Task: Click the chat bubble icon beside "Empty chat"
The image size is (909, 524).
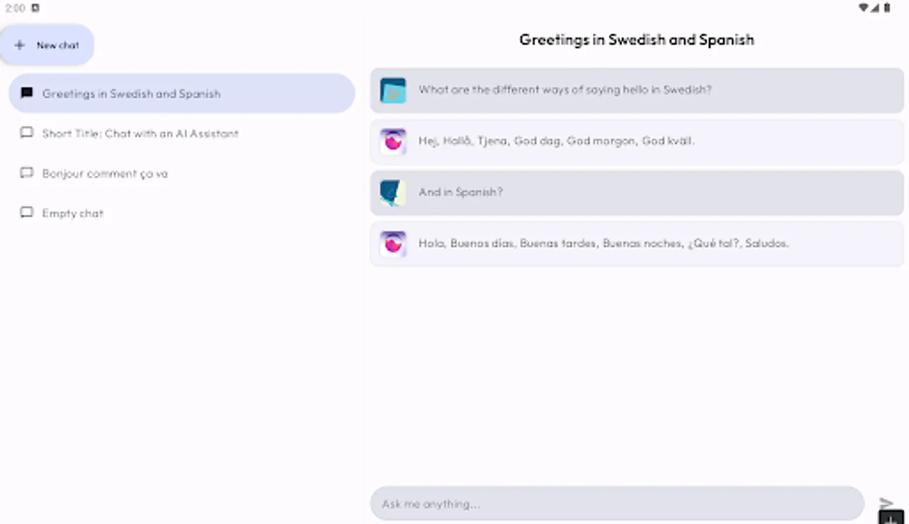Action: (26, 212)
